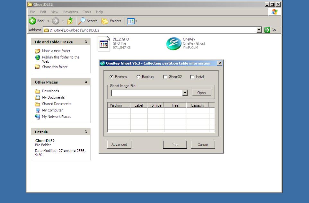
Task: Open the Forward history dropdown arrow
Action: (x=63, y=21)
